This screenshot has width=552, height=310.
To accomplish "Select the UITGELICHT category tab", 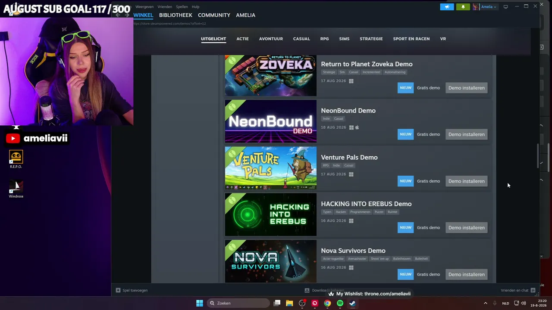I will [x=213, y=39].
